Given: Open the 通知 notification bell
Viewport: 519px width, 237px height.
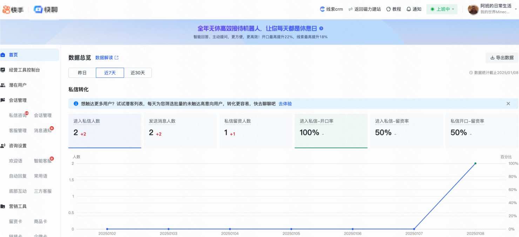Looking at the screenshot, I should tap(409, 9).
